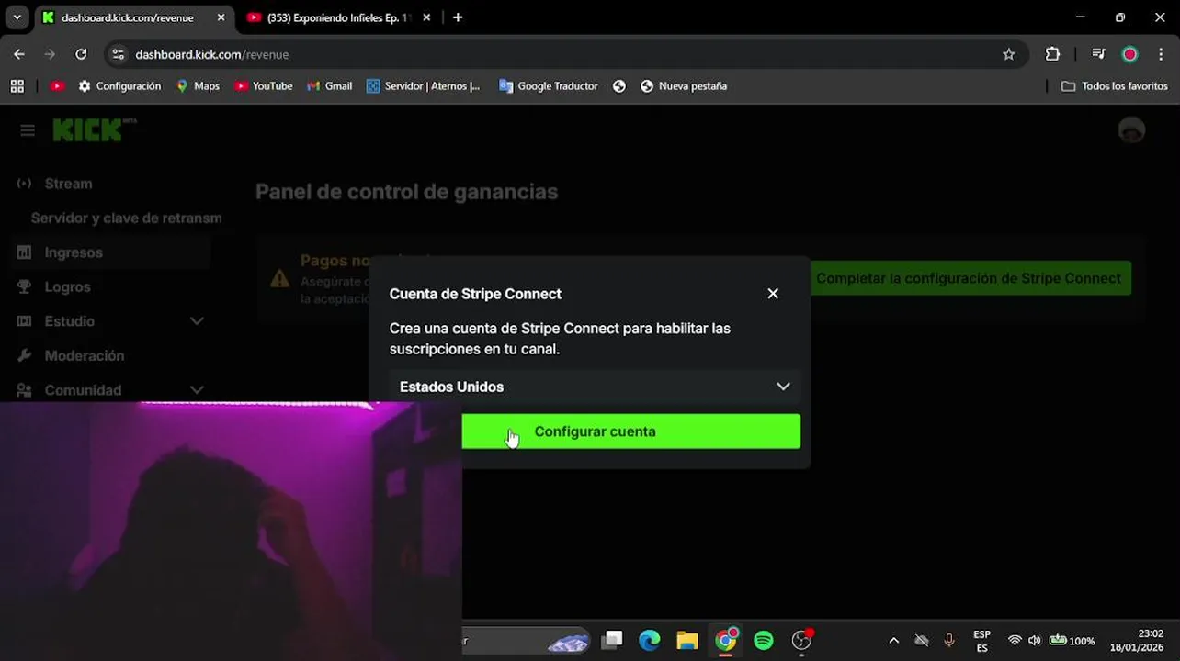Viewport: 1180px width, 661px height.
Task: Expand the Comunidad chevron
Action: click(x=197, y=390)
